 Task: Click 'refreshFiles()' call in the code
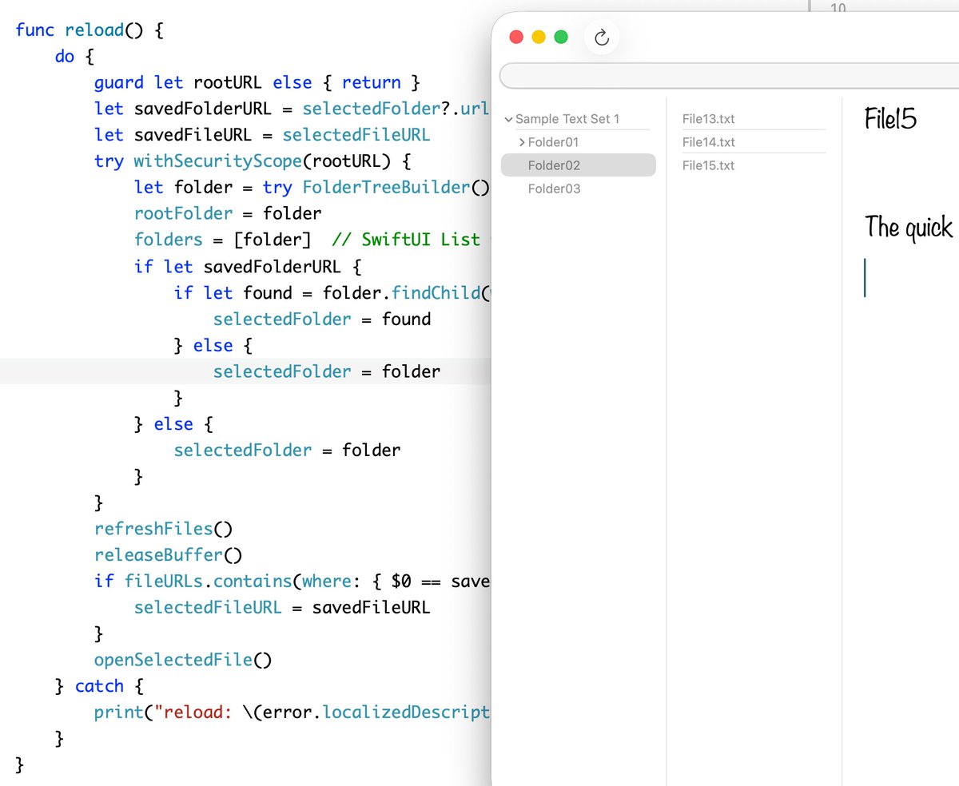click(163, 529)
